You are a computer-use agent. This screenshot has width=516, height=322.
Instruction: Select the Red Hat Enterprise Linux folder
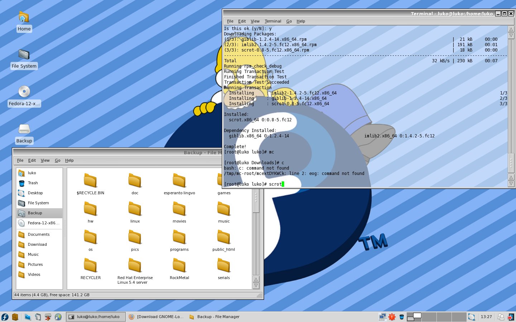pyautogui.click(x=135, y=271)
